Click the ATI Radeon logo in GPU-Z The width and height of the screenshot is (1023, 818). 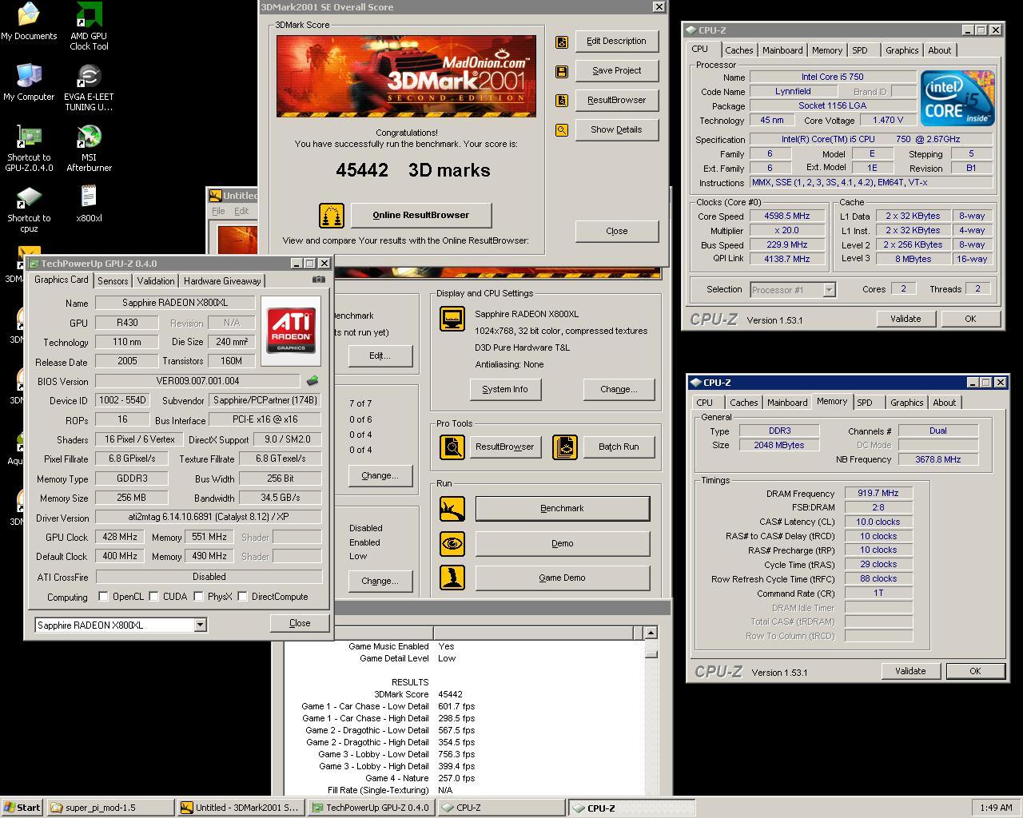pos(291,331)
